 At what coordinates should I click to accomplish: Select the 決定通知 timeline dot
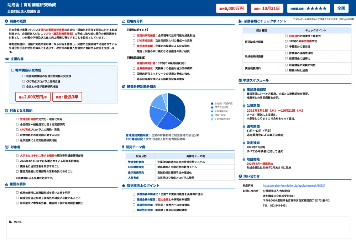click(244, 143)
